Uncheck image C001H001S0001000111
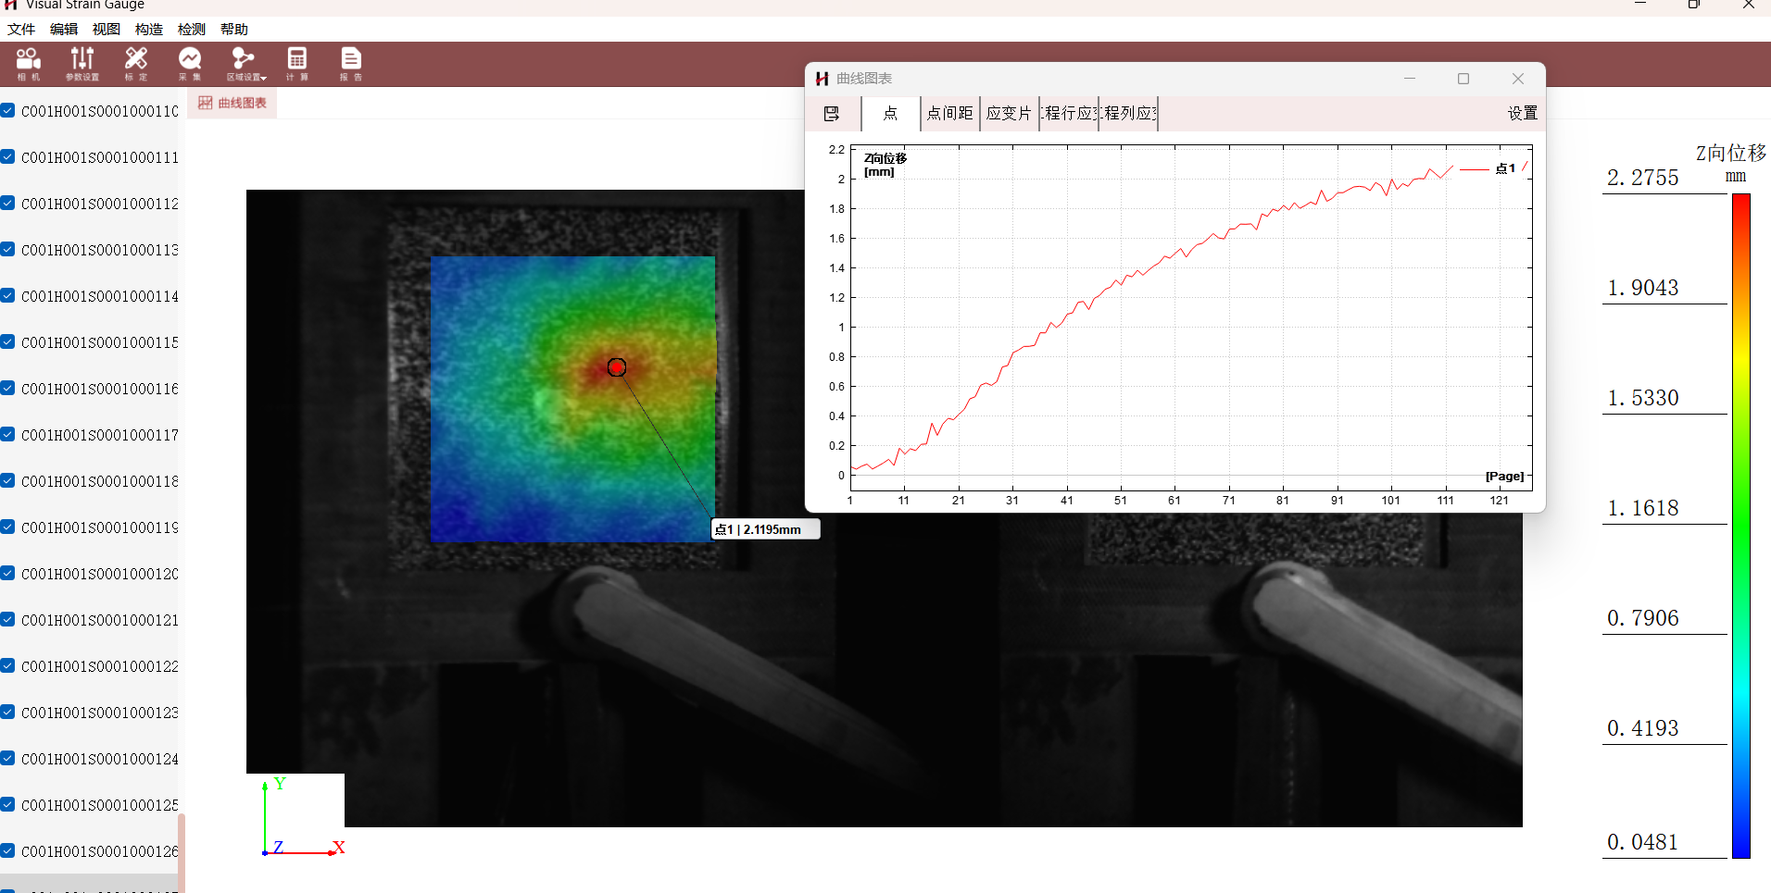1771x893 pixels. click(x=7, y=156)
